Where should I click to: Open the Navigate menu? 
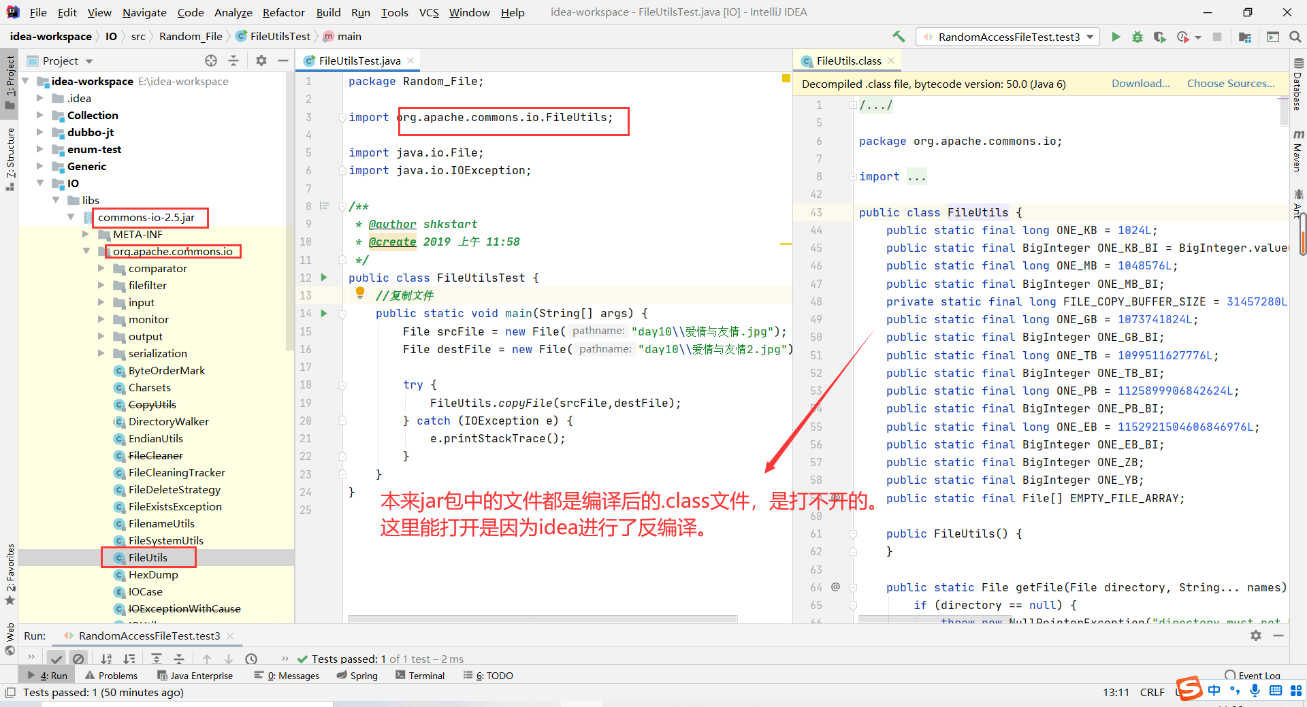click(144, 12)
